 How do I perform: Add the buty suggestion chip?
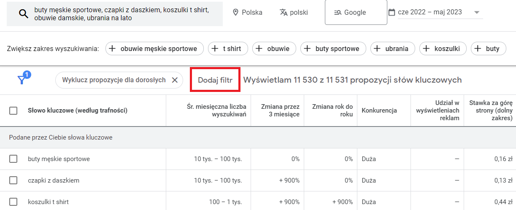[x=489, y=48]
